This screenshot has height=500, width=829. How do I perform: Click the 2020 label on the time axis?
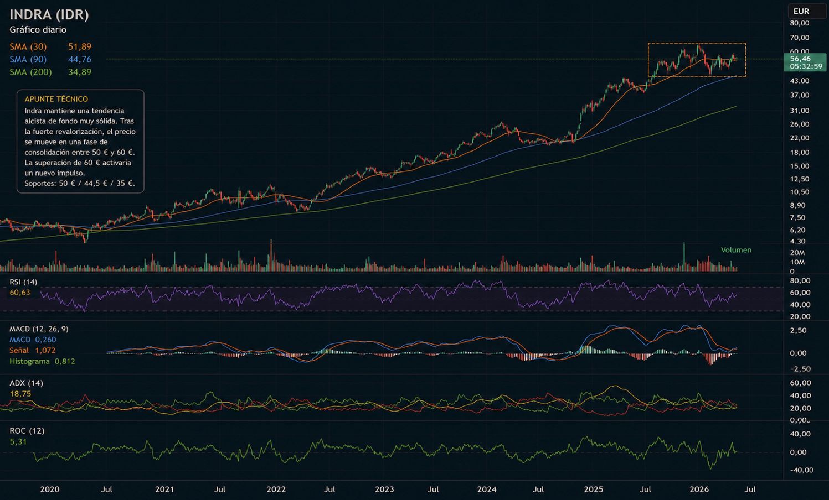[50, 489]
